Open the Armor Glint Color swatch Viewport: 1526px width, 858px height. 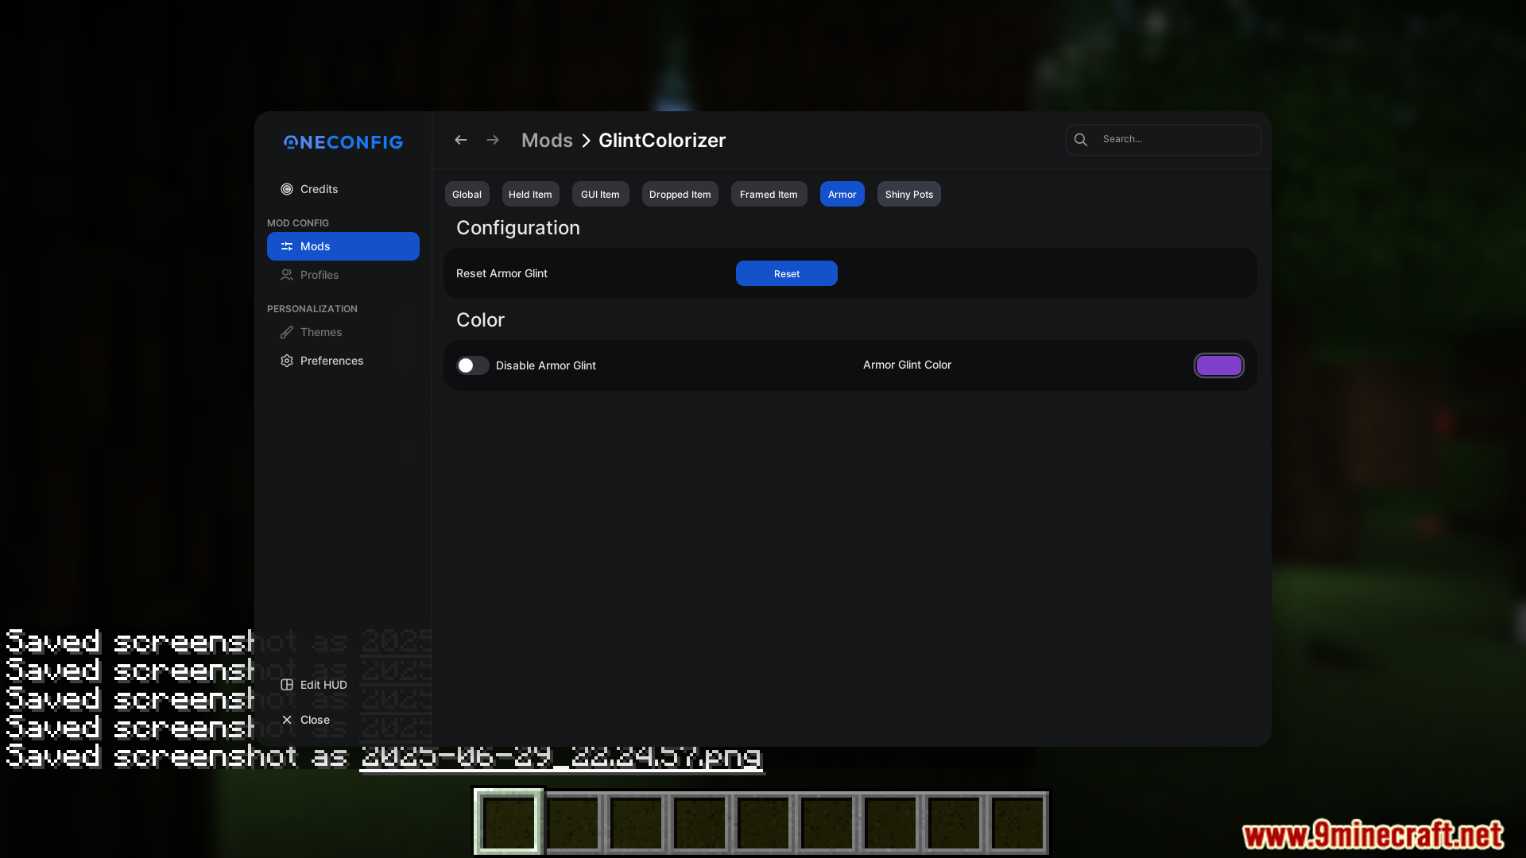pyautogui.click(x=1218, y=365)
